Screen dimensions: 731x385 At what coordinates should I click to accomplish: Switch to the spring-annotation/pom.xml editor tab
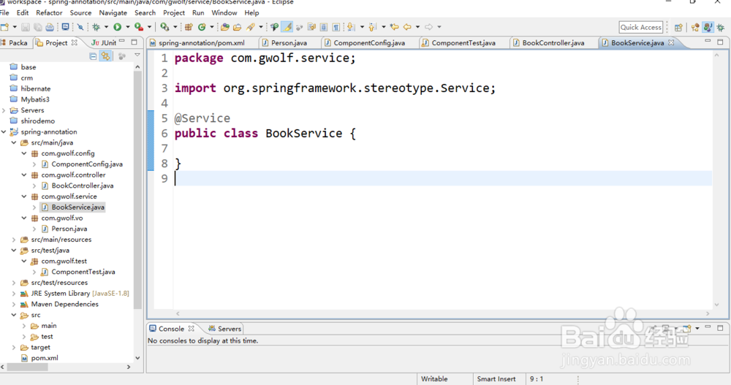tap(202, 43)
